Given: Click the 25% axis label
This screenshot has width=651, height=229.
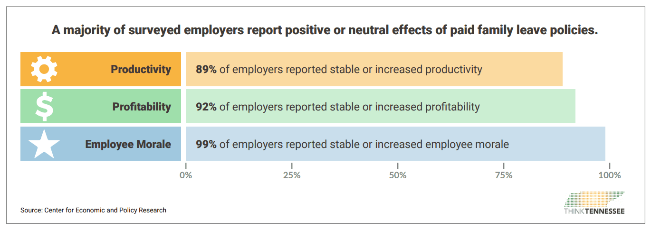Looking at the screenshot, I should 292,175.
